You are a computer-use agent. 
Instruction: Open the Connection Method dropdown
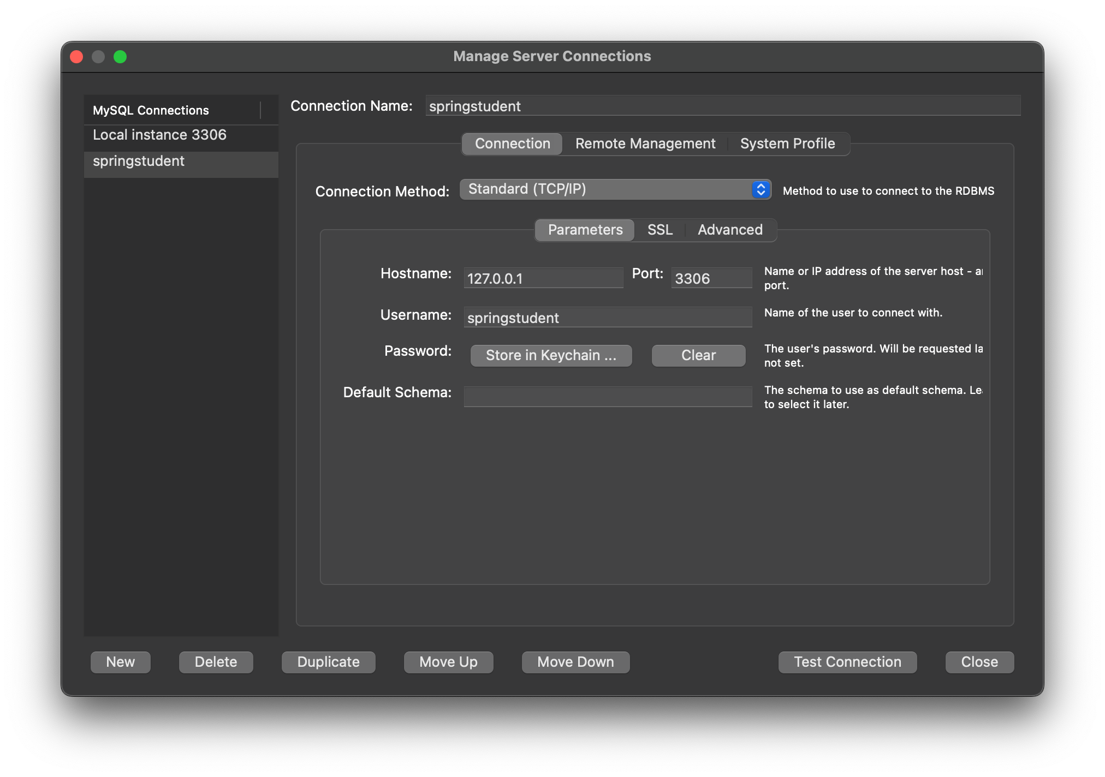click(615, 189)
